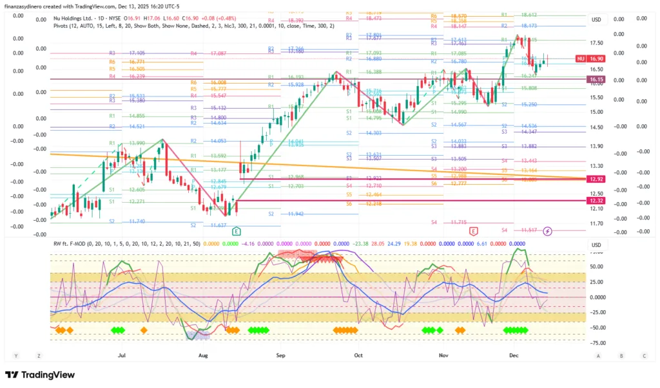
Task: Click the TradingView logo
Action: (40, 374)
